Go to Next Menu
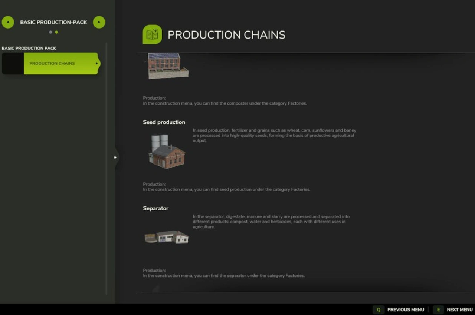 click(453, 309)
